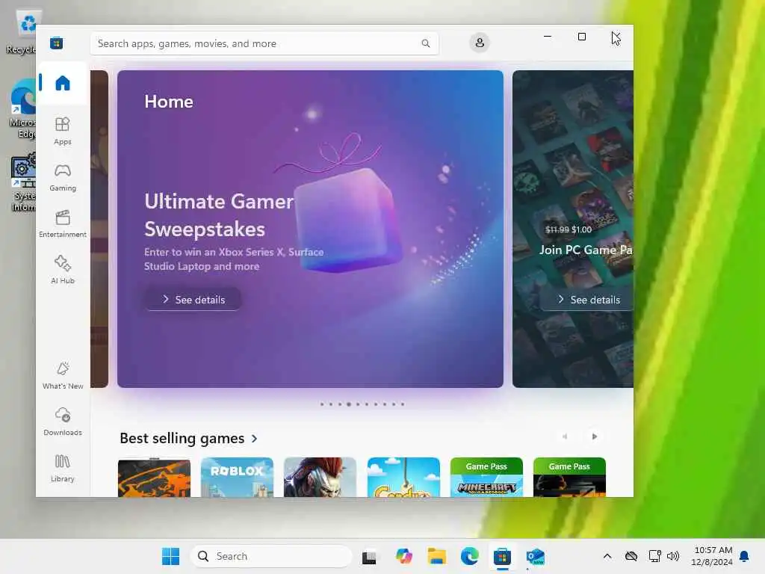Open the PC Game Pass banner card
This screenshot has width=765, height=574.
573,229
